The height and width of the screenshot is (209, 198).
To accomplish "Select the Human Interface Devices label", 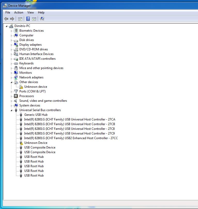I will [x=36, y=54].
